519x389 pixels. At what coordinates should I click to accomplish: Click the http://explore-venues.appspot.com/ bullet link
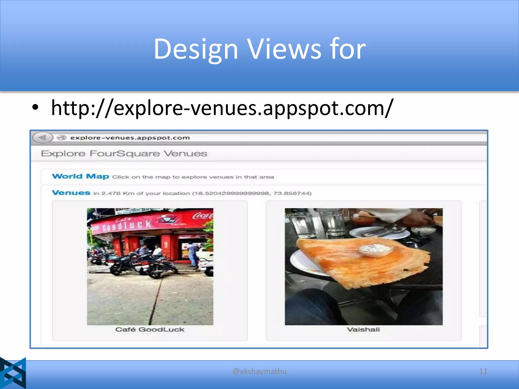[x=222, y=108]
